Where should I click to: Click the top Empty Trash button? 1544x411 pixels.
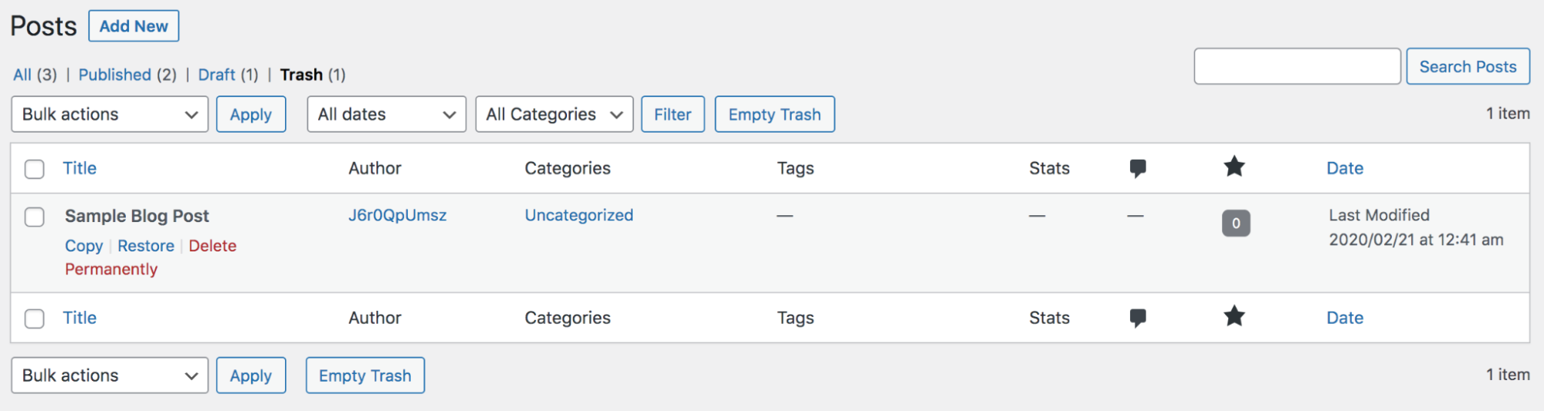[x=775, y=114]
